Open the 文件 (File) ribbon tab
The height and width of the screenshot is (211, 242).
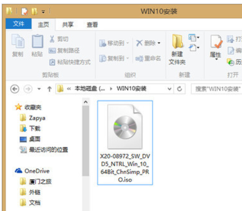pos(19,24)
